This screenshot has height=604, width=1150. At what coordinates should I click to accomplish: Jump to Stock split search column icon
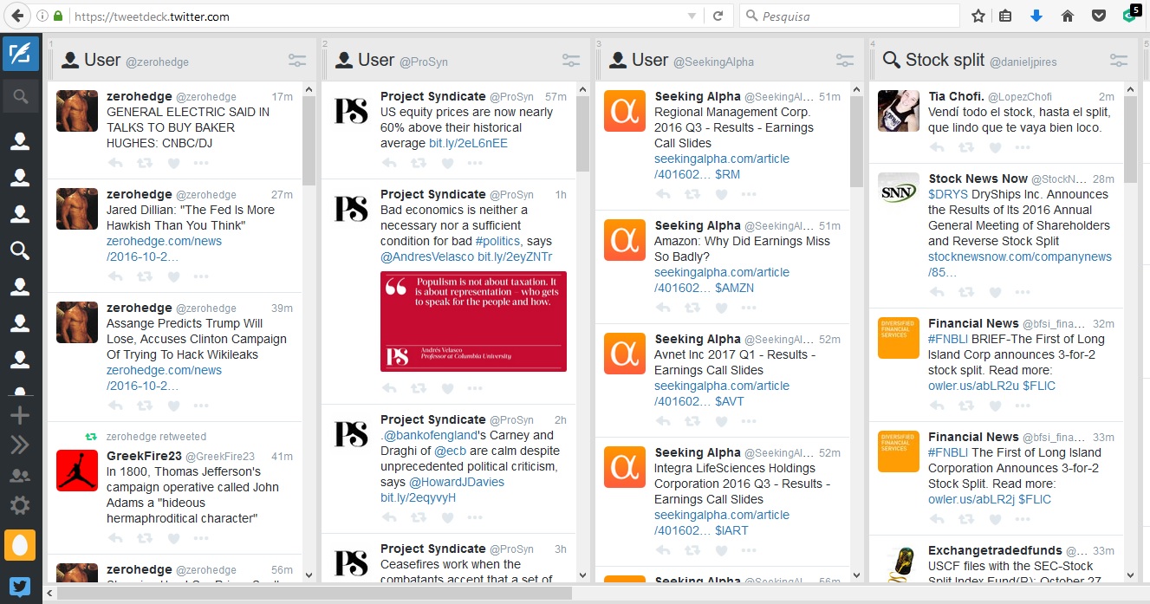click(19, 250)
